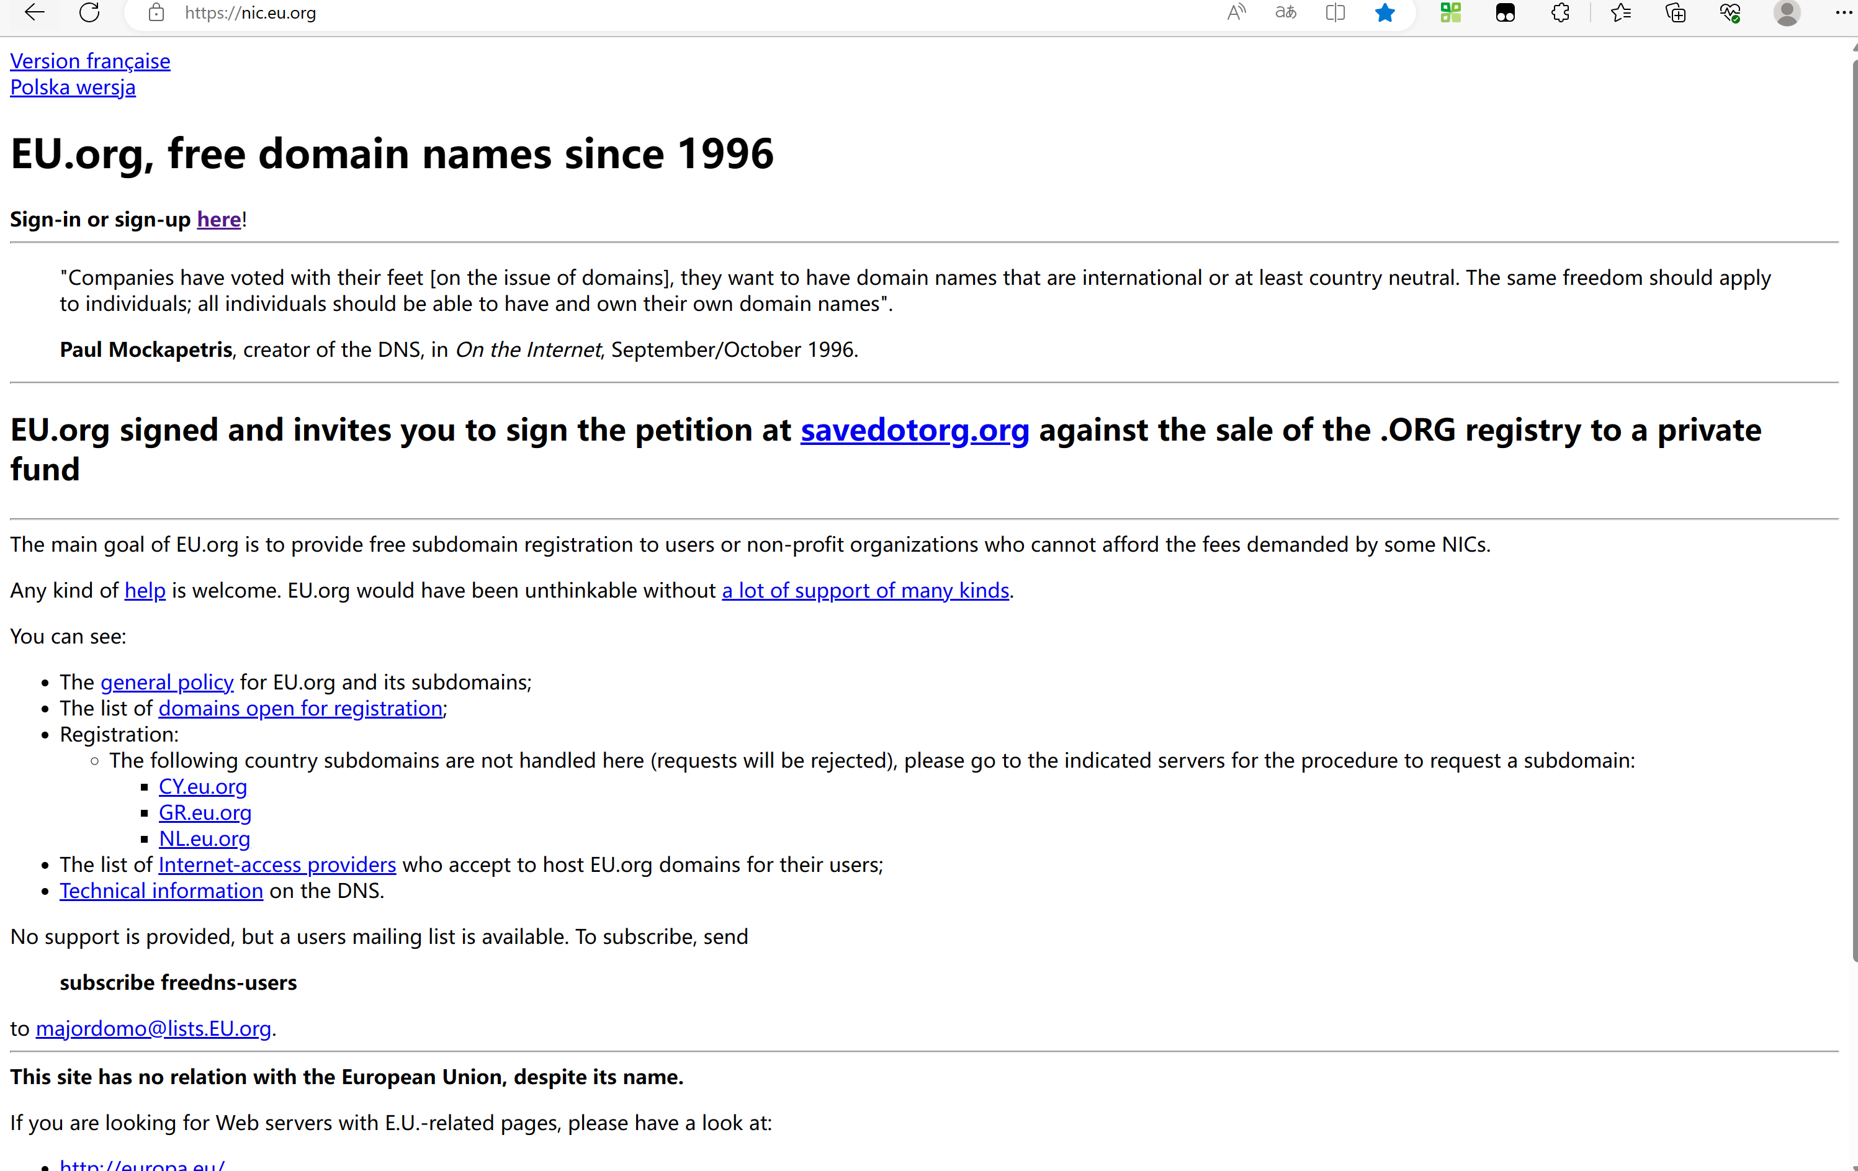
Task: Open the Polska wersja link
Action: tap(73, 87)
